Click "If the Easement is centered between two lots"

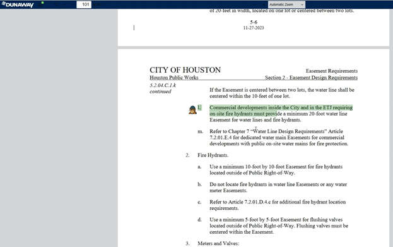[x=257, y=90]
